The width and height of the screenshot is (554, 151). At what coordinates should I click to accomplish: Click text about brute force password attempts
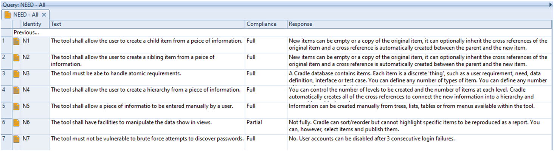[147, 139]
